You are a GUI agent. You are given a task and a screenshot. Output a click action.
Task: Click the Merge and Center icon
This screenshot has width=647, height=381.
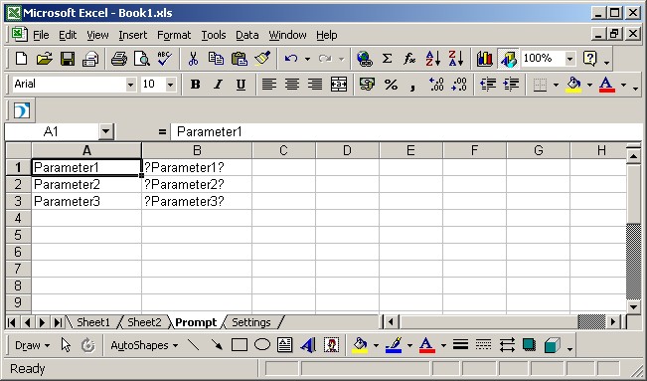click(x=339, y=85)
